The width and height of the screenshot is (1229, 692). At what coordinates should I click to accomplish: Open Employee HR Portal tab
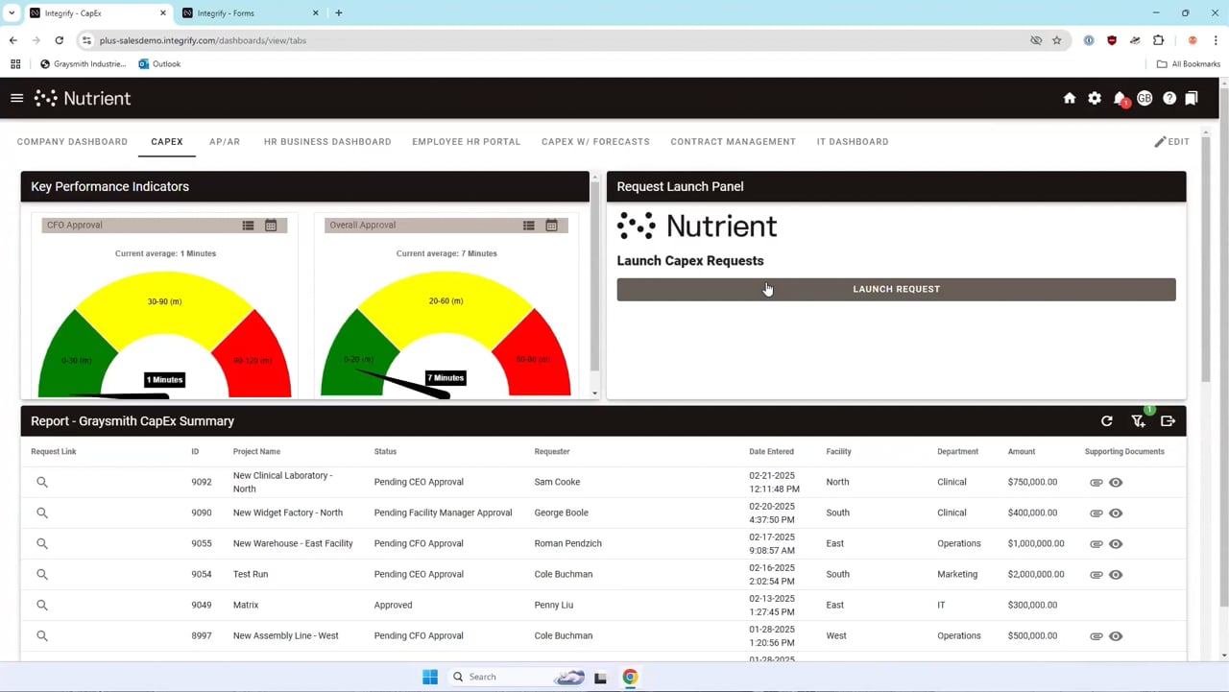pyautogui.click(x=466, y=141)
